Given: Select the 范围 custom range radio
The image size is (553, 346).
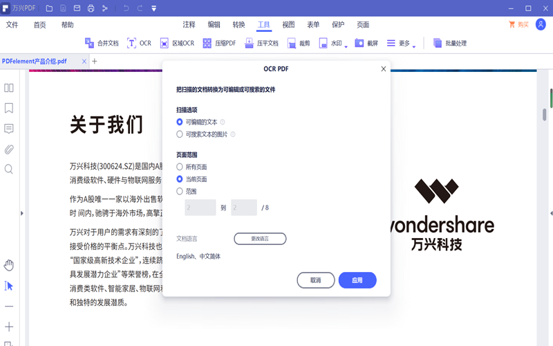Looking at the screenshot, I should click(x=180, y=191).
